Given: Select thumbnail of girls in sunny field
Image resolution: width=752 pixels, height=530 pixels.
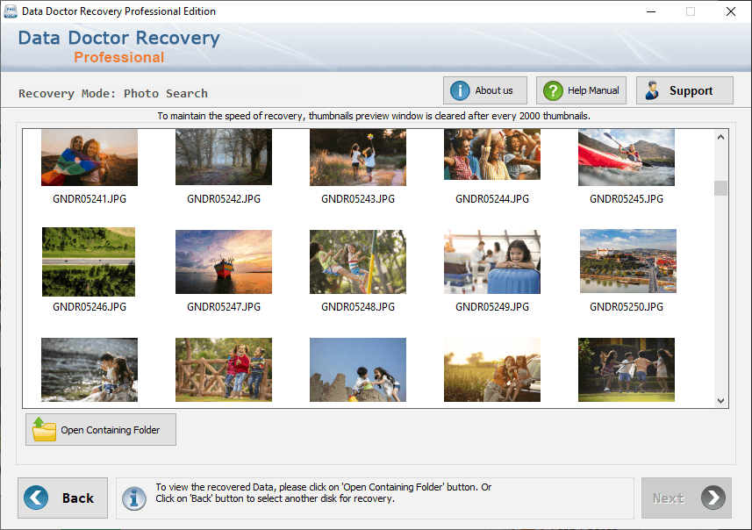Looking at the screenshot, I should pyautogui.click(x=492, y=369).
